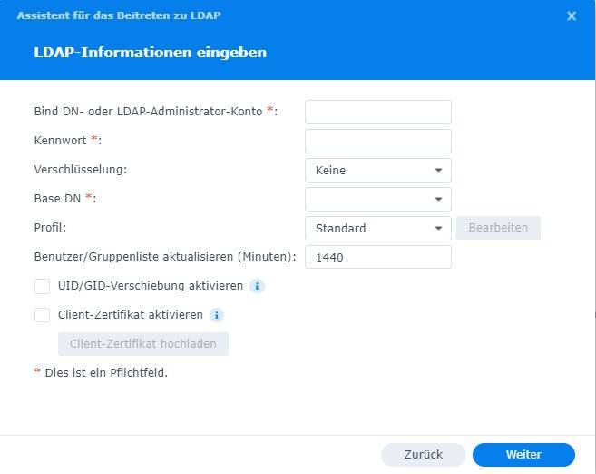Click the 'Profil:' label
This screenshot has width=596, height=474.
click(x=50, y=228)
